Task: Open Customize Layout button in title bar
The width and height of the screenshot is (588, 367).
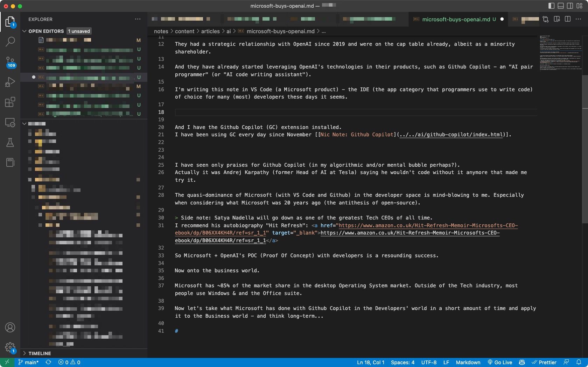Action: pyautogui.click(x=580, y=6)
